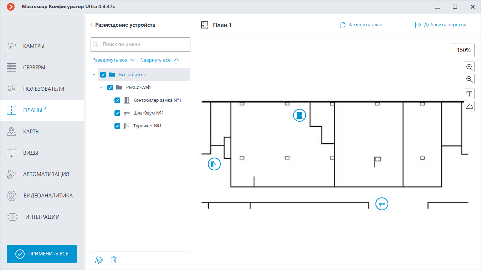
Task: Click the add transition arrow icon
Action: pos(418,25)
